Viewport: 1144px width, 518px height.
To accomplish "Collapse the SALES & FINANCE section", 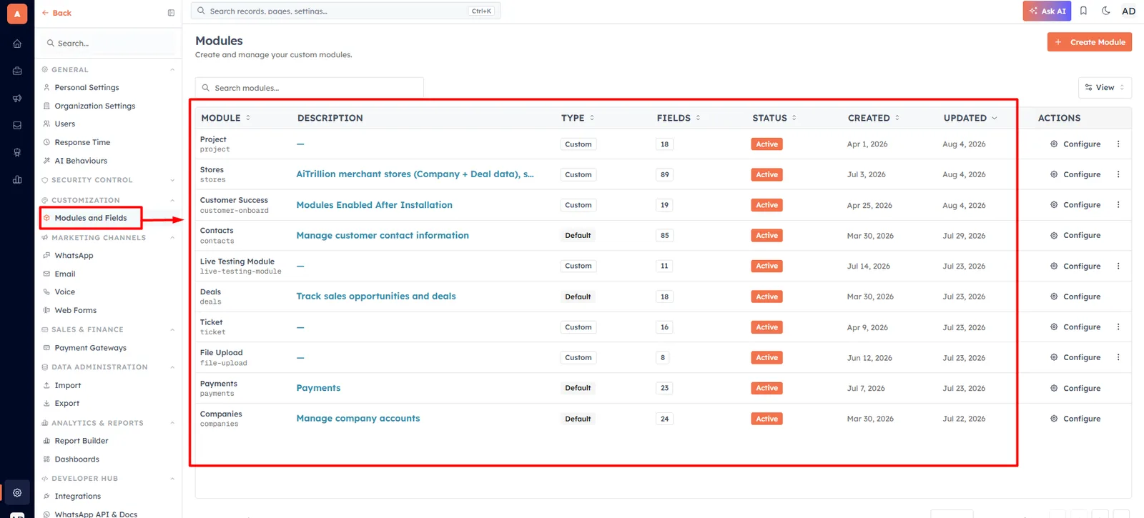I will pyautogui.click(x=172, y=329).
